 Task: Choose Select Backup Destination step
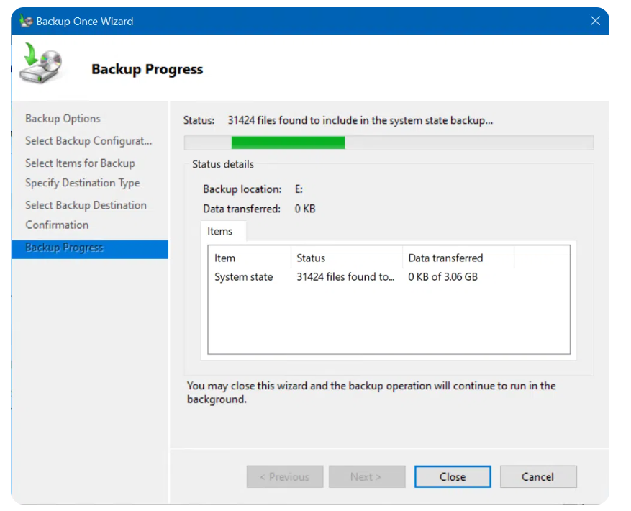[x=86, y=205]
